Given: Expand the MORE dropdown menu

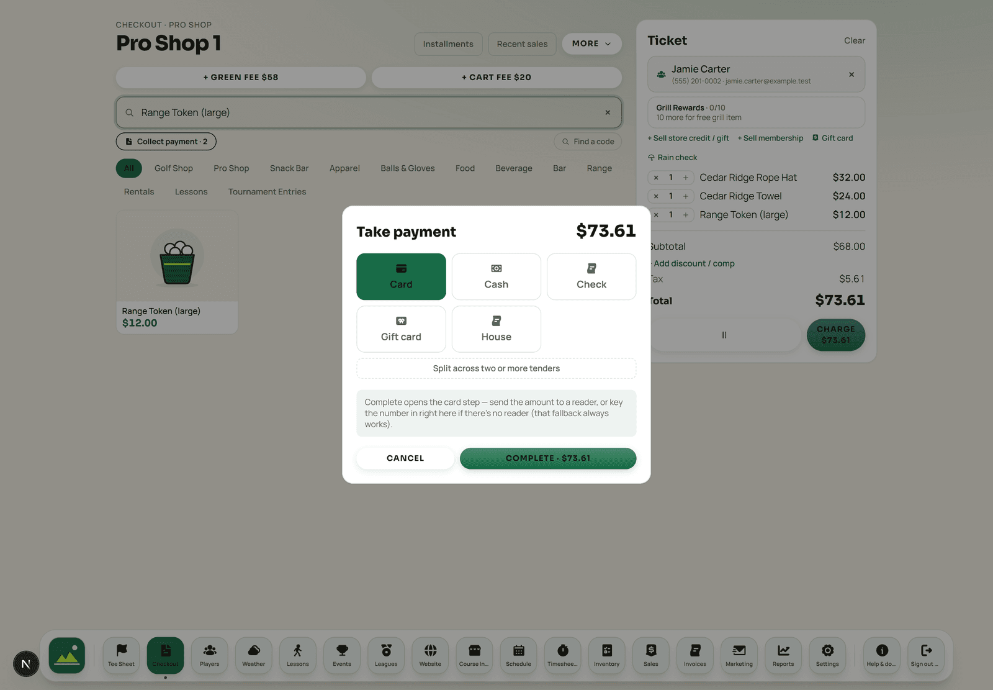Looking at the screenshot, I should pyautogui.click(x=591, y=43).
